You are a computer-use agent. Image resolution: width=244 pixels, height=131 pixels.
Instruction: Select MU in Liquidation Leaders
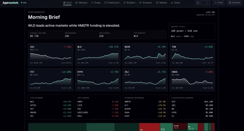[192, 109]
